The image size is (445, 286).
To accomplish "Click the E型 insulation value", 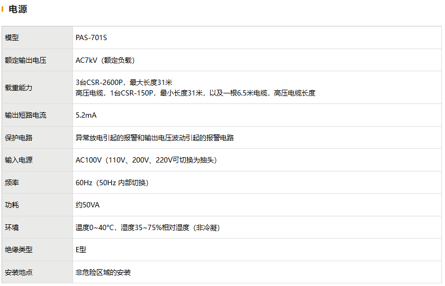I will 81,250.
